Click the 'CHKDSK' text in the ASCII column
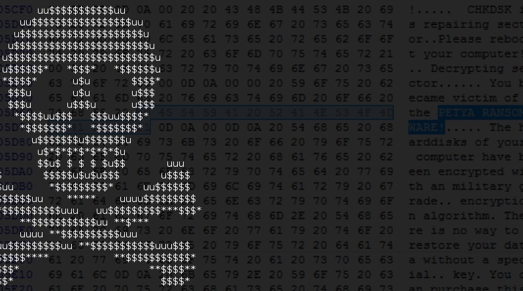Viewport: 523px width, 291px height. [489, 10]
